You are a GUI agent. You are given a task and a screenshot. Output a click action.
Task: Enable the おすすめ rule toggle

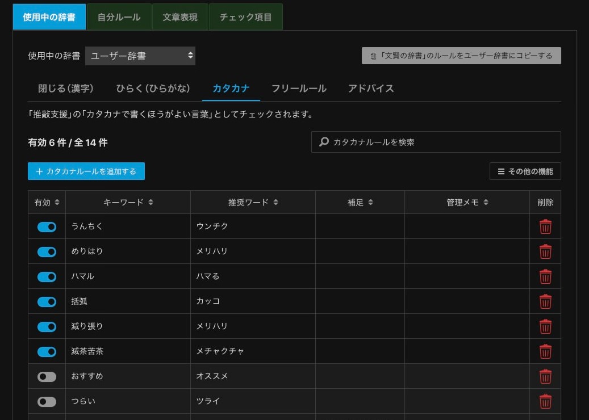47,376
